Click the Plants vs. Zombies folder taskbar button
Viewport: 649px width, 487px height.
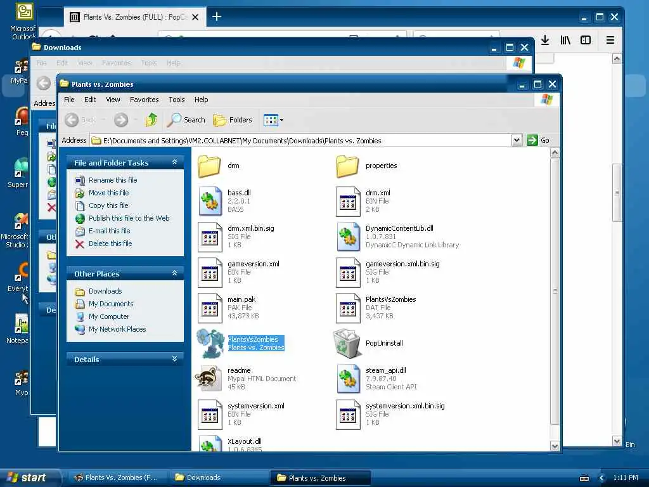pyautogui.click(x=320, y=478)
